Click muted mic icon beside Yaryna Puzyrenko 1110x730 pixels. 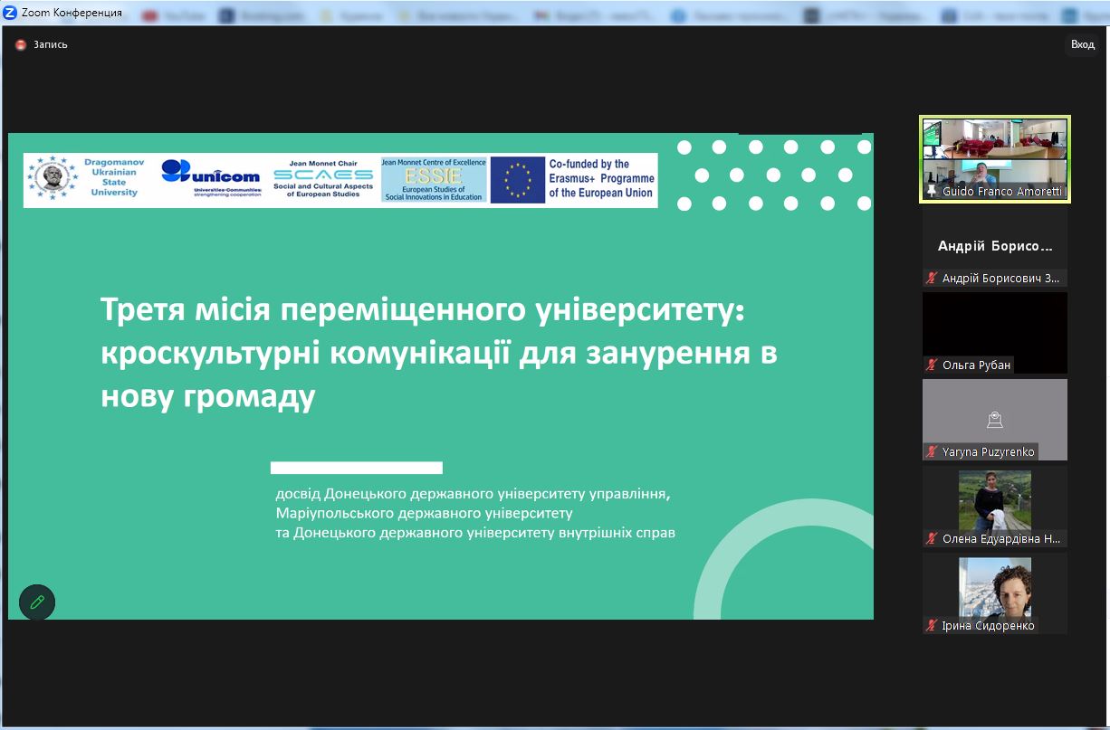click(x=931, y=451)
